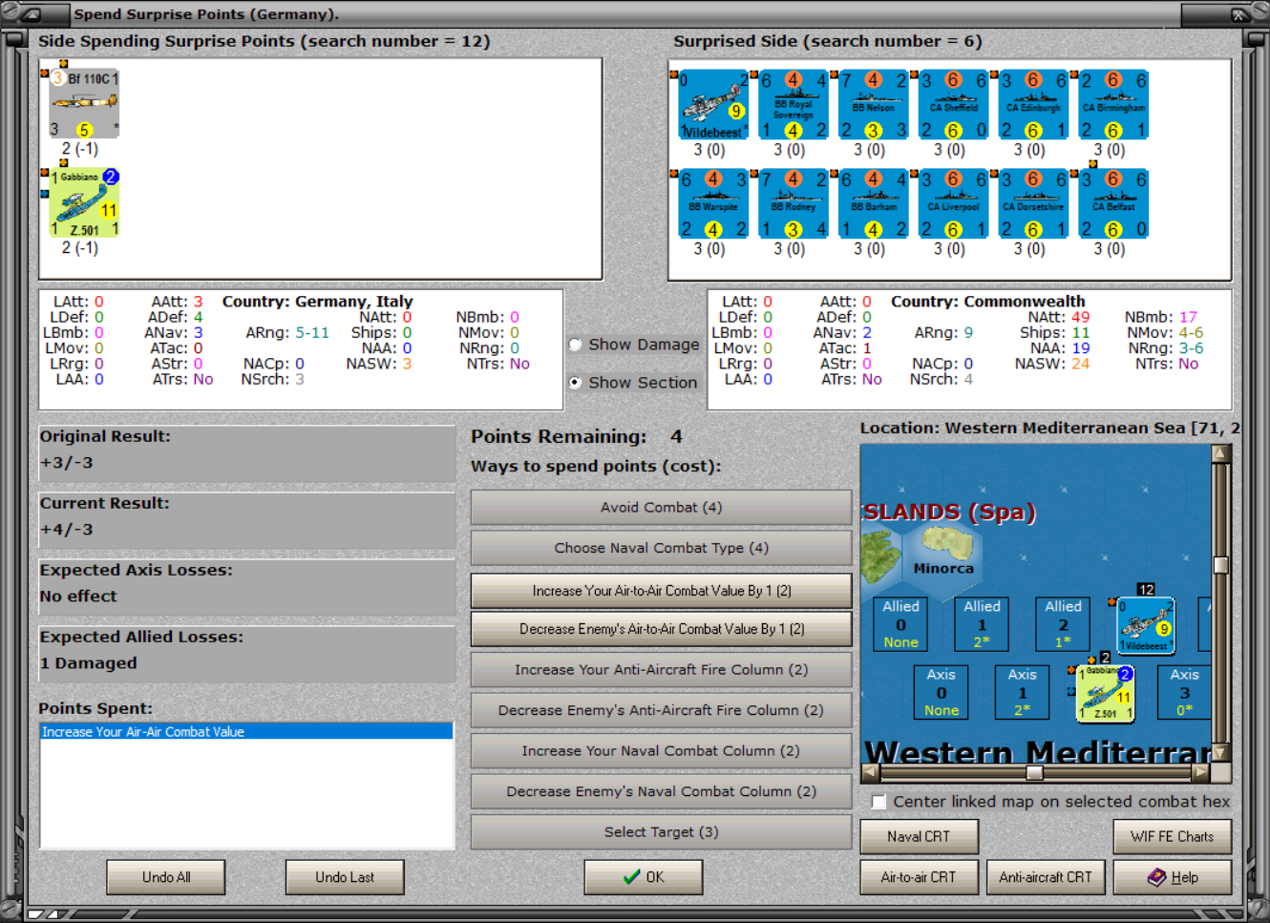Select the BB Barham ship counter

874,203
